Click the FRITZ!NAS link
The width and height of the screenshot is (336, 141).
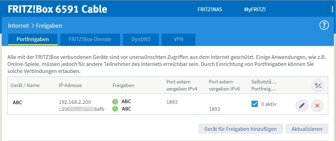210,9
